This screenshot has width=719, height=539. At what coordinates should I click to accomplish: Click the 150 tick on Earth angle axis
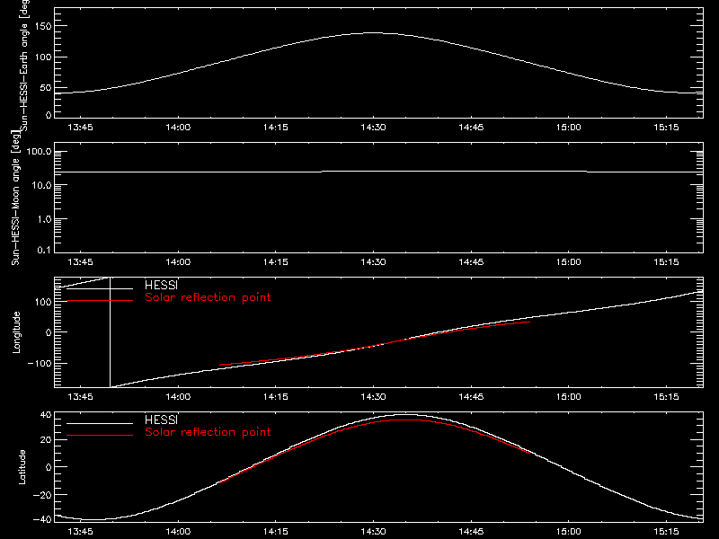[x=43, y=26]
